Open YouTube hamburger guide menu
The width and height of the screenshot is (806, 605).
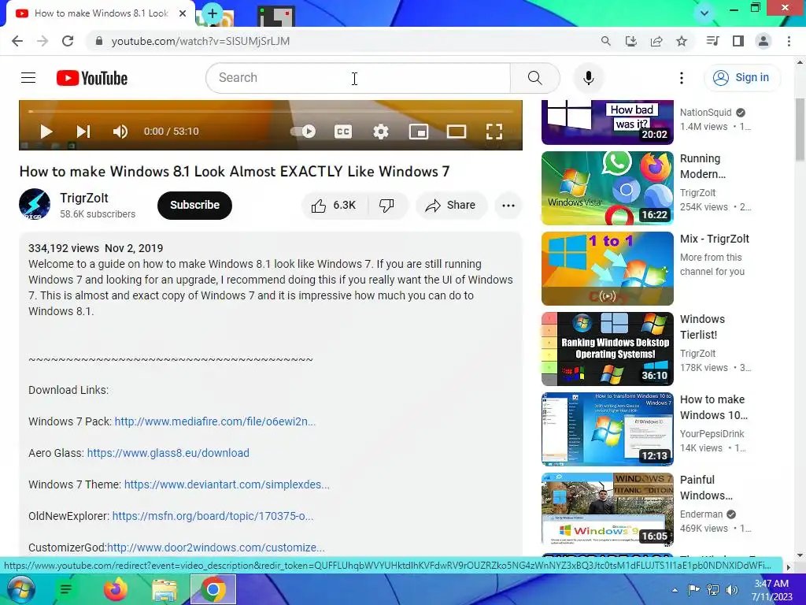pyautogui.click(x=28, y=78)
